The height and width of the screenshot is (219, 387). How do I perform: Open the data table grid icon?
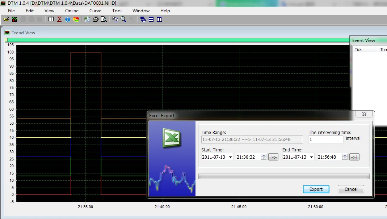[51, 19]
